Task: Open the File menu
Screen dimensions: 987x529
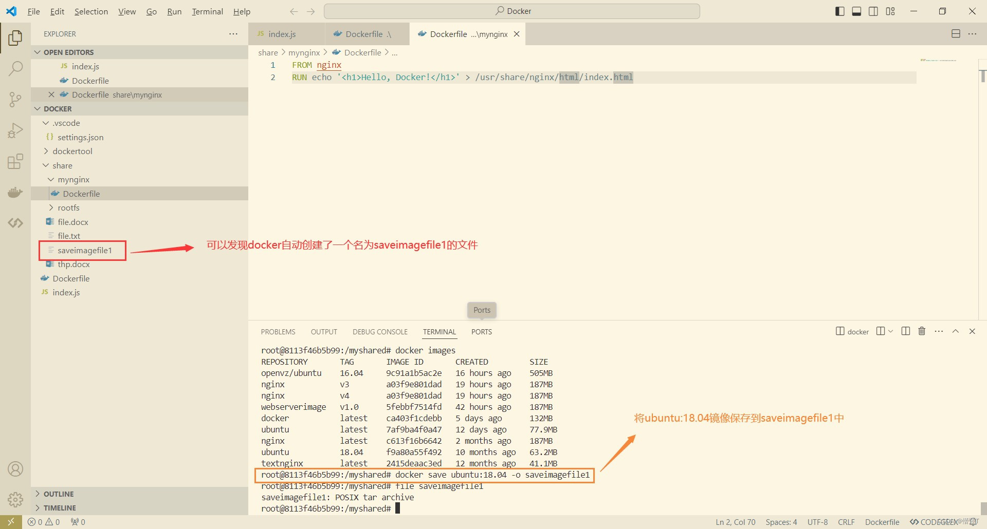Action: tap(33, 11)
